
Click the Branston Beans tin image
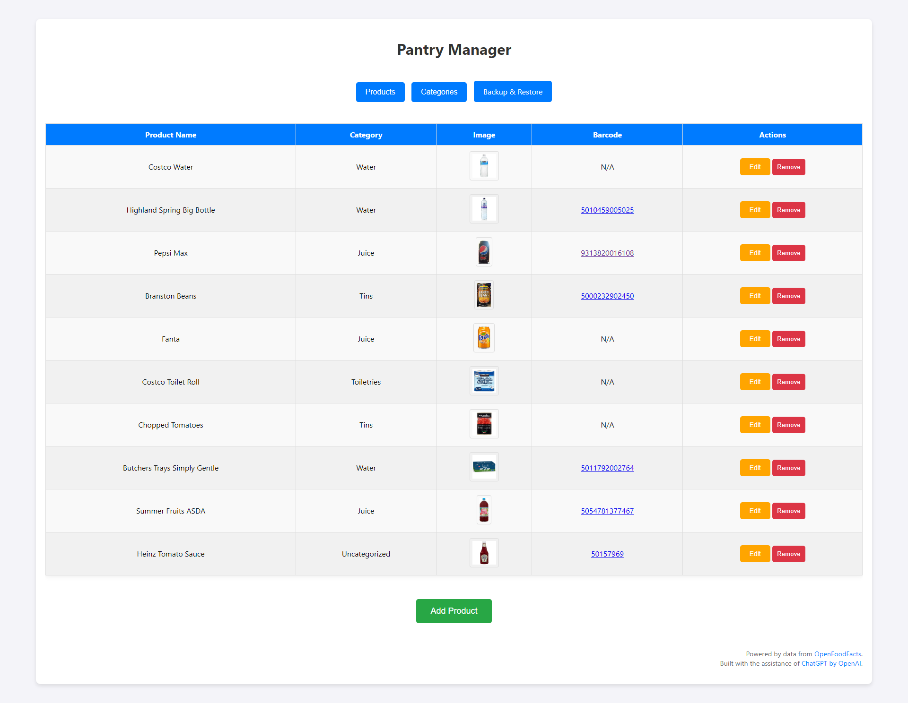coord(484,295)
